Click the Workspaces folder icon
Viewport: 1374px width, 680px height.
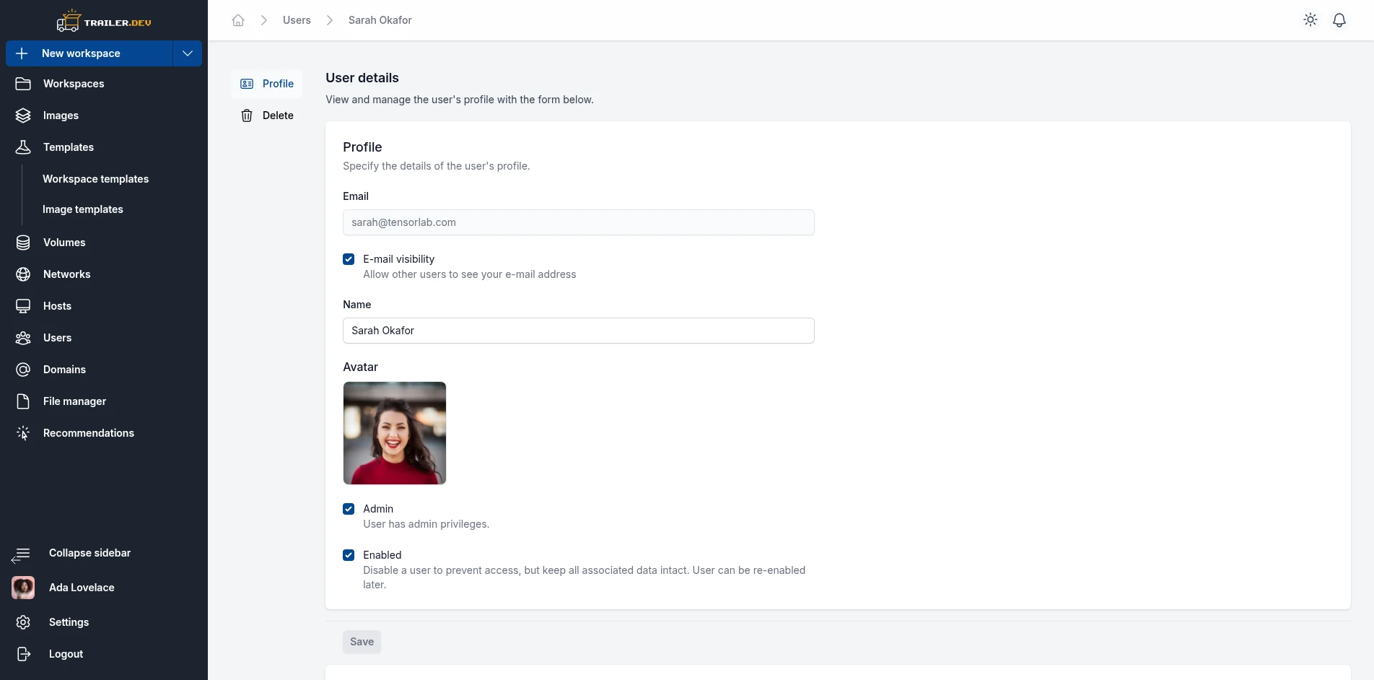tap(23, 84)
